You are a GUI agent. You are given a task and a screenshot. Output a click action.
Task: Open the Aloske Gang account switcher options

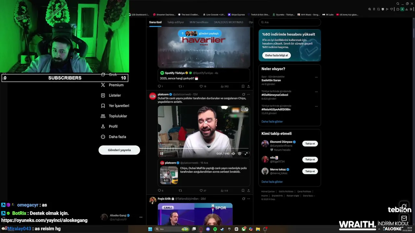(x=141, y=217)
